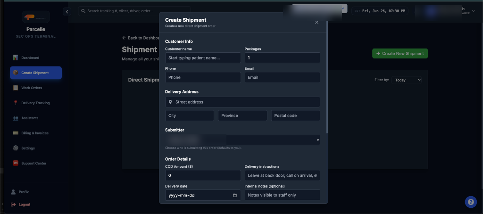
Task: Open the help question mark bubble
Action: tap(471, 202)
